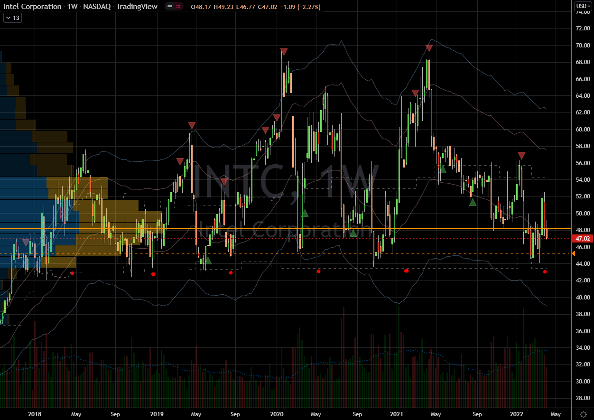This screenshot has width=594, height=420.
Task: Click the 70.00 price axis label
Action: [x=584, y=46]
